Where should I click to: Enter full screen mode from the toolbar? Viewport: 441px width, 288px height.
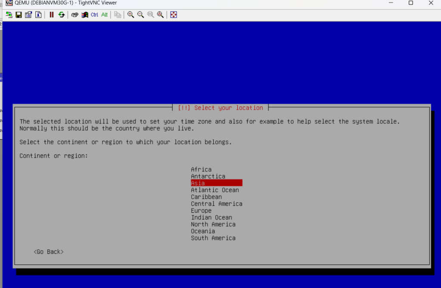[x=174, y=15]
